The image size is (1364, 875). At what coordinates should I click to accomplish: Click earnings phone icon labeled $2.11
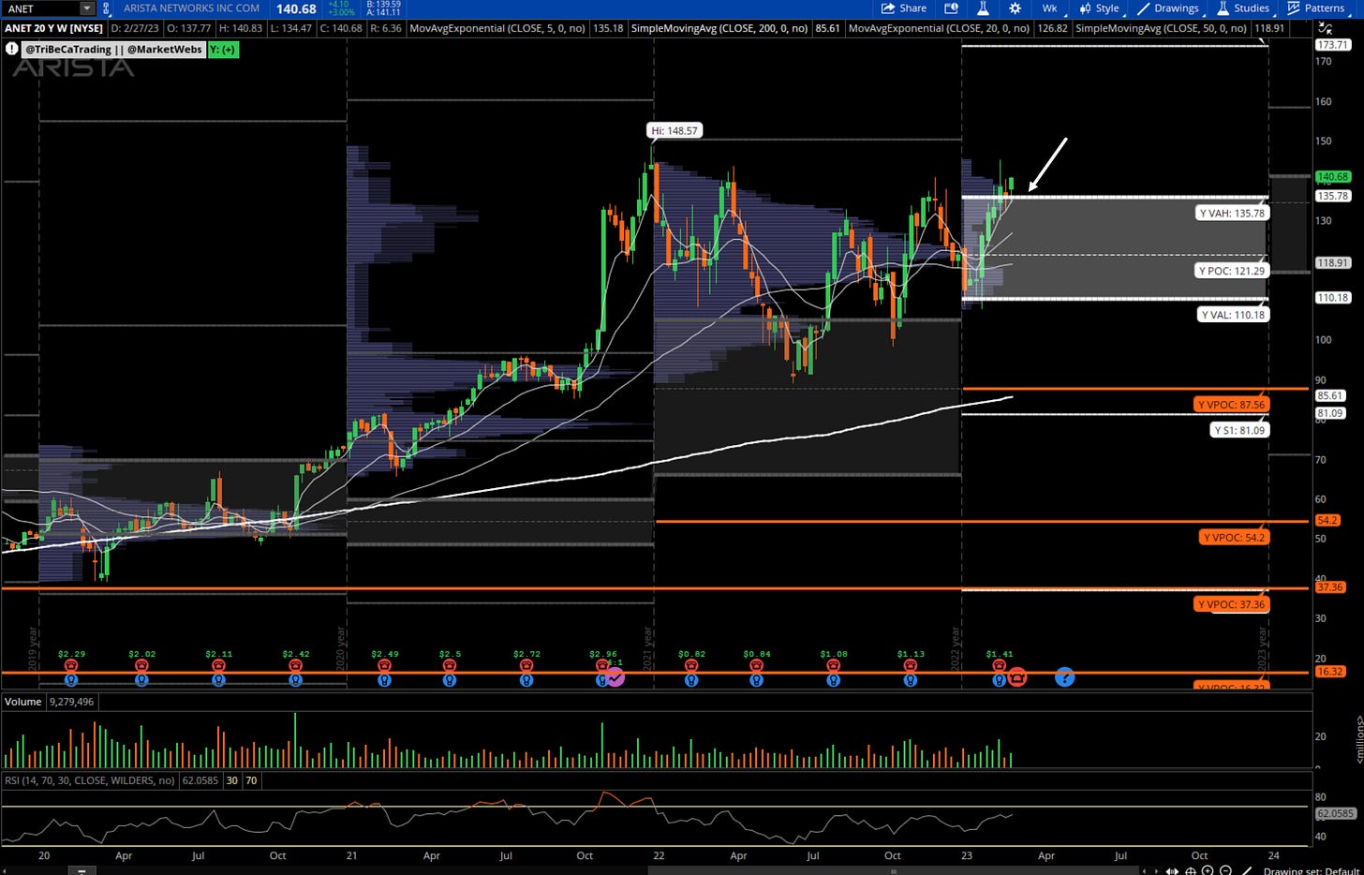pyautogui.click(x=218, y=666)
